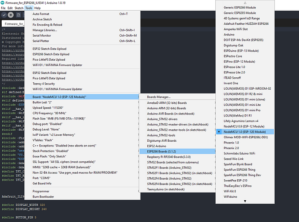Open Manage Libraries...
299x222 pixels.
pyautogui.click(x=82, y=30)
